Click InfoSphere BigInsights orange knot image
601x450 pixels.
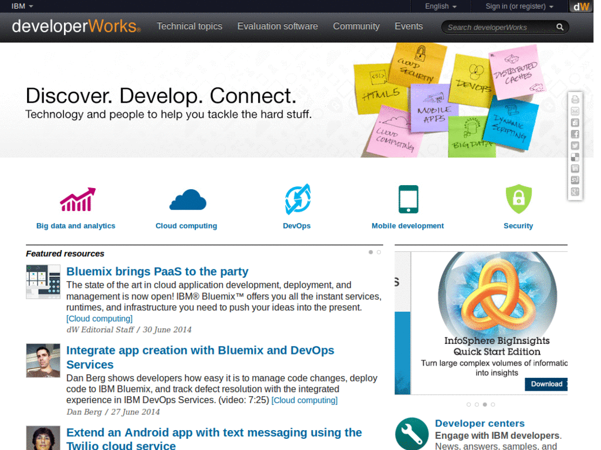497,293
